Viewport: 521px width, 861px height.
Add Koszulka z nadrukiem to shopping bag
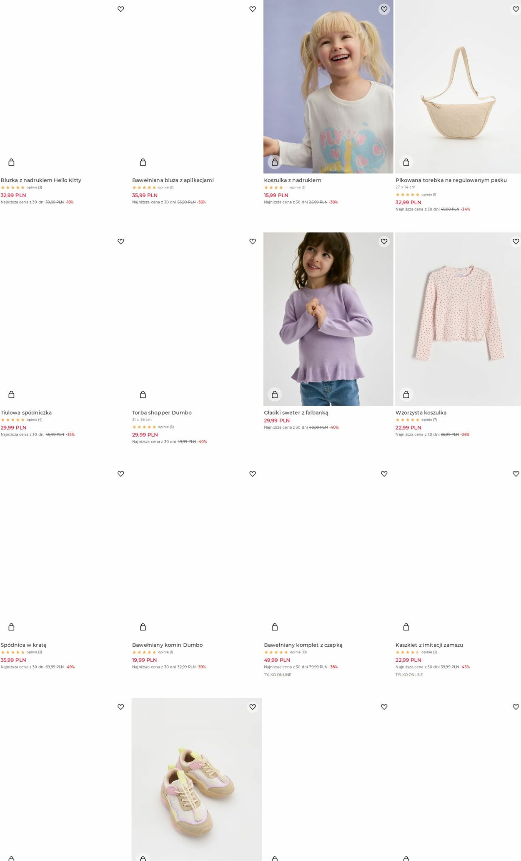275,162
